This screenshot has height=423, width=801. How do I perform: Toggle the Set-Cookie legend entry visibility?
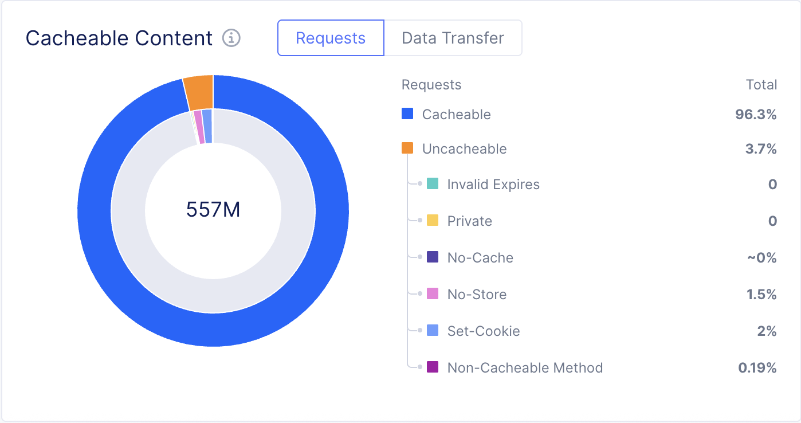click(483, 331)
